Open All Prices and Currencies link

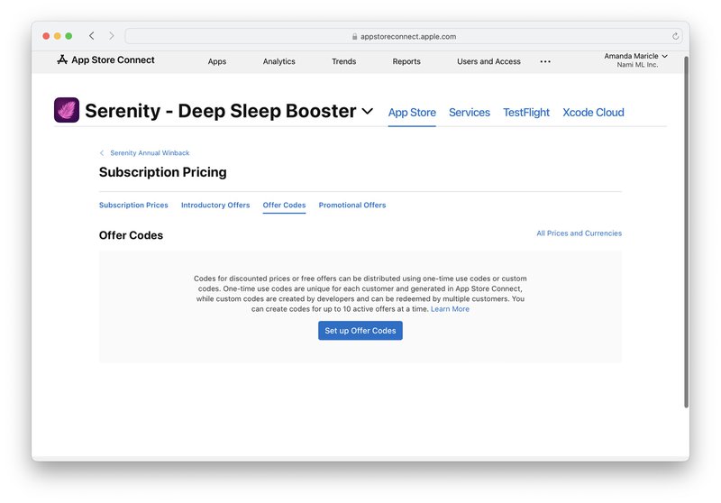(579, 233)
